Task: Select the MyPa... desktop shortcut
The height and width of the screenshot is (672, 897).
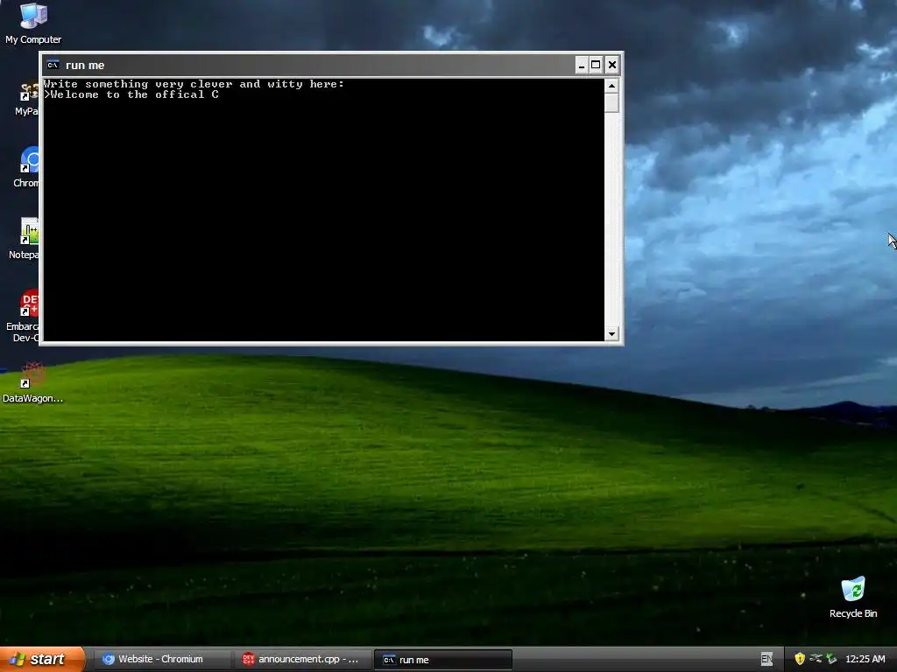Action: click(x=27, y=98)
